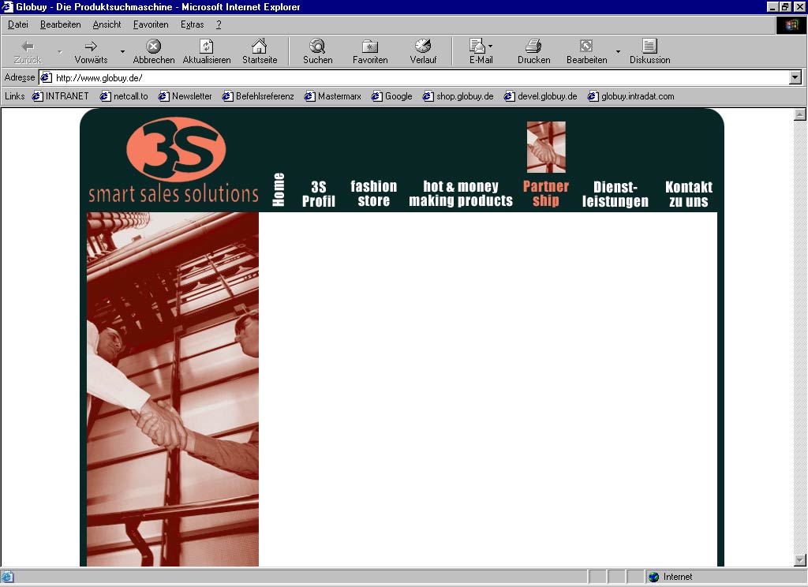Open the devel.globuy.de links shortcut
This screenshot has height=587, width=808.
(541, 96)
